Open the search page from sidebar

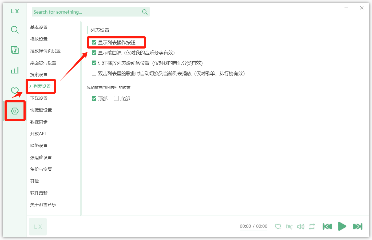coord(15,30)
